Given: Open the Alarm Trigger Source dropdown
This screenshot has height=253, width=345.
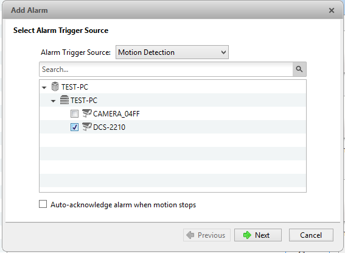Looking at the screenshot, I should [172, 52].
